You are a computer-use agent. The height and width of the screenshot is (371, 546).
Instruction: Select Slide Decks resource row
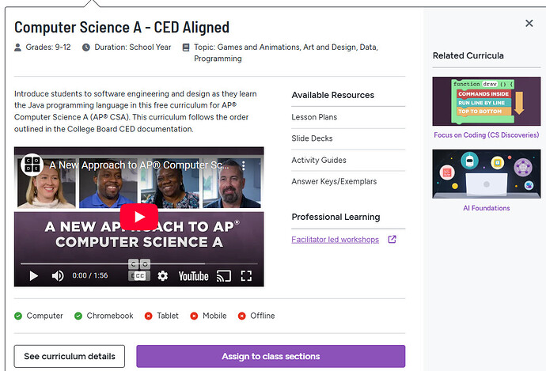click(348, 138)
